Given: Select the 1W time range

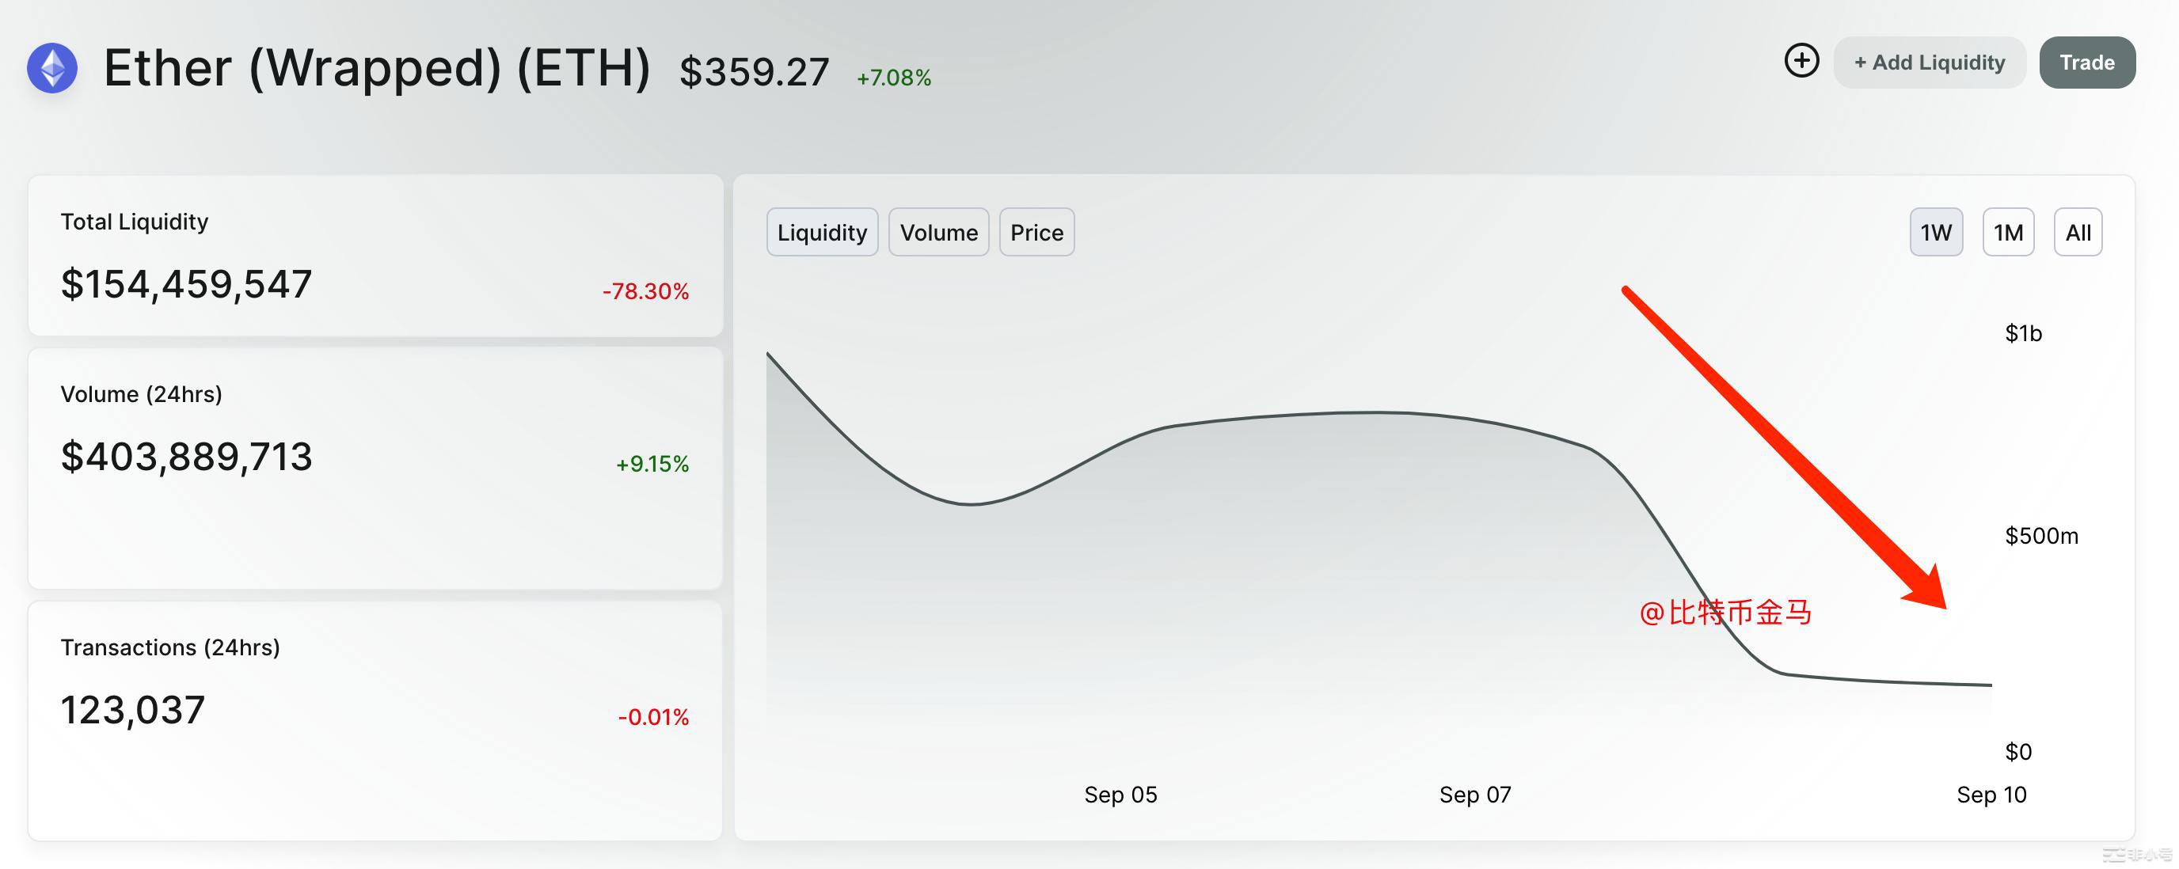Looking at the screenshot, I should (x=1935, y=233).
